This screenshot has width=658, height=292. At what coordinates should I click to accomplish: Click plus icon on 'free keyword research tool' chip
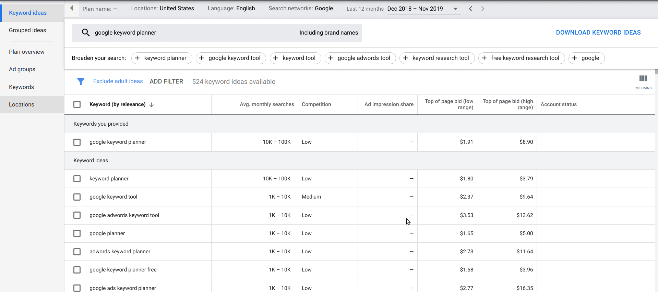click(484, 58)
